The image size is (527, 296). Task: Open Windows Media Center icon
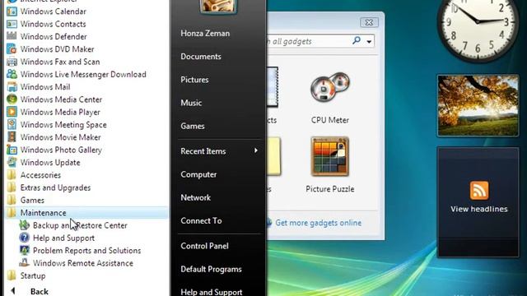click(12, 99)
